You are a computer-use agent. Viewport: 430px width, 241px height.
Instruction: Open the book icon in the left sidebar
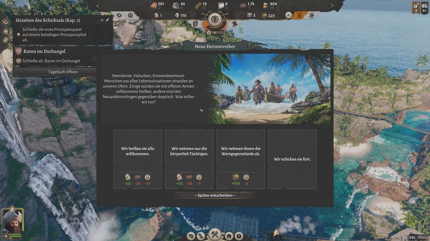click(x=6, y=22)
